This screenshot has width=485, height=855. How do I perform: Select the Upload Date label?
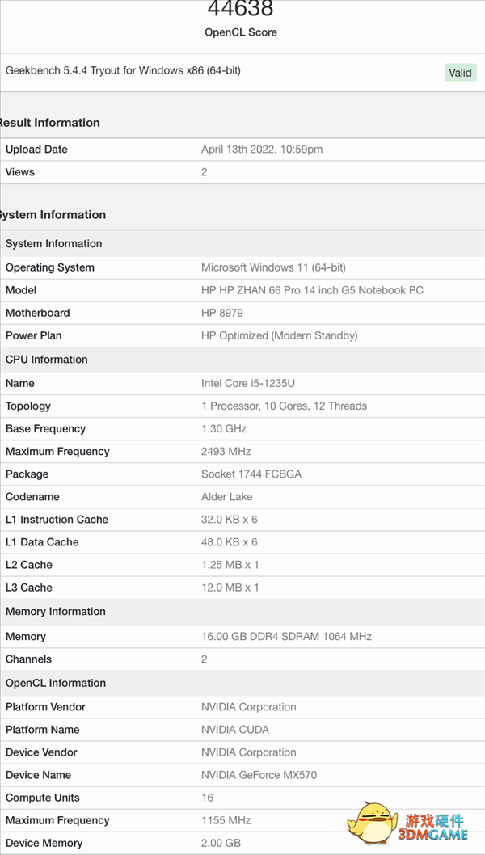36,150
